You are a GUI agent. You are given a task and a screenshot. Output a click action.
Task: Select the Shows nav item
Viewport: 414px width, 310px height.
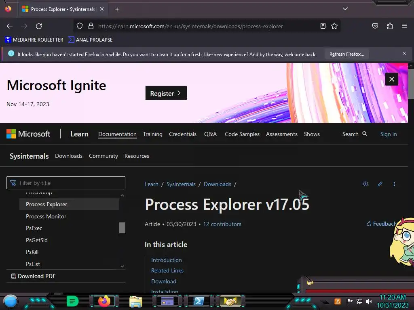tap(312, 134)
